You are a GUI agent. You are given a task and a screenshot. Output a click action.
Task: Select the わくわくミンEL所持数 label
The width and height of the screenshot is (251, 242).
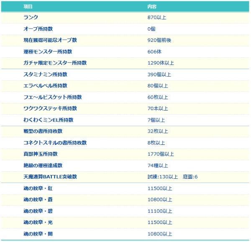click(x=49, y=120)
